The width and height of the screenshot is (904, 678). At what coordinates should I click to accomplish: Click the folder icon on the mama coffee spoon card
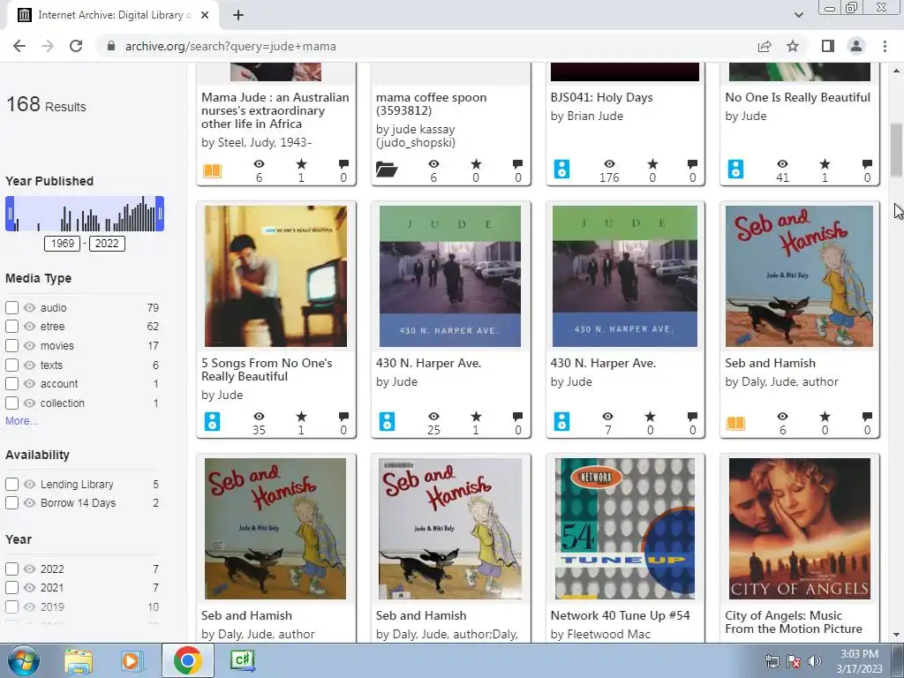[x=387, y=169]
